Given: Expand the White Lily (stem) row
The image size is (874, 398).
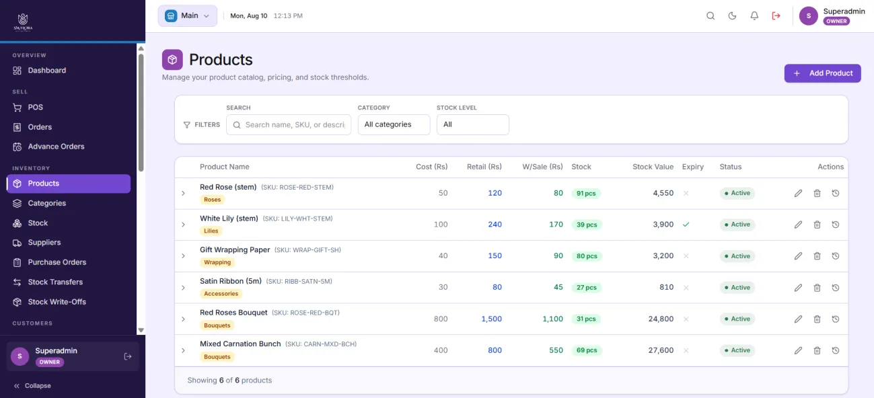Looking at the screenshot, I should (183, 225).
